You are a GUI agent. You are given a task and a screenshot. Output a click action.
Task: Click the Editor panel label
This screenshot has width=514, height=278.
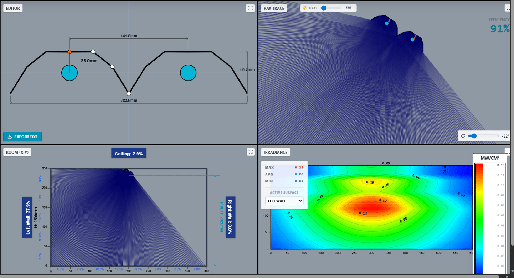13,8
